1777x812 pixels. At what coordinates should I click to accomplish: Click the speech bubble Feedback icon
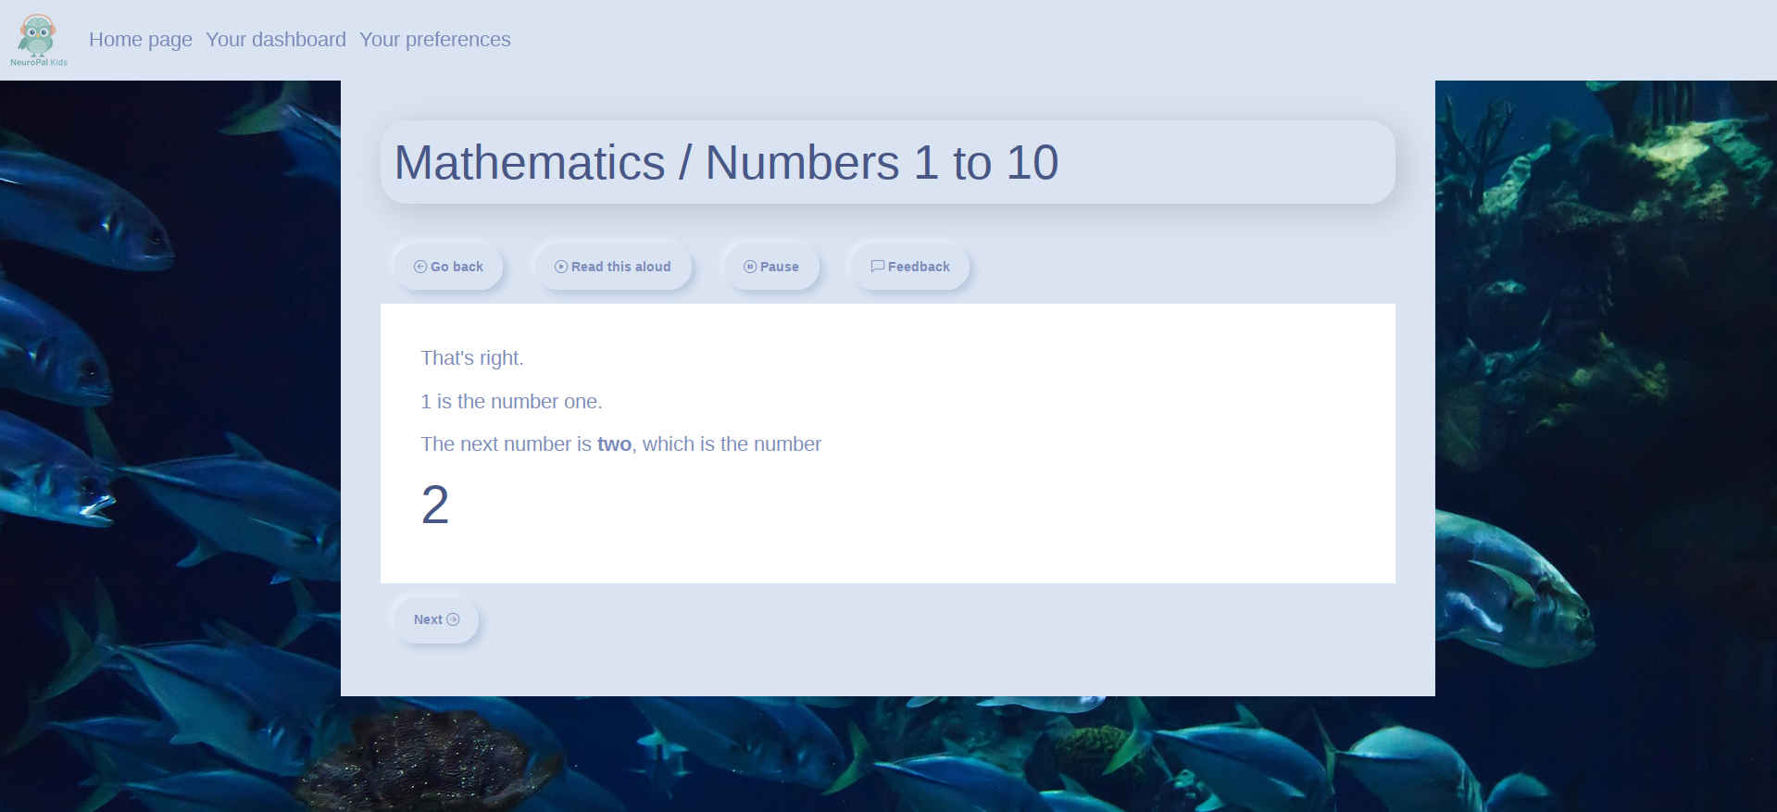coord(877,267)
